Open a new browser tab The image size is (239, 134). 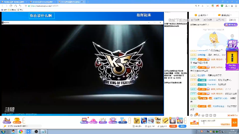point(88,2)
